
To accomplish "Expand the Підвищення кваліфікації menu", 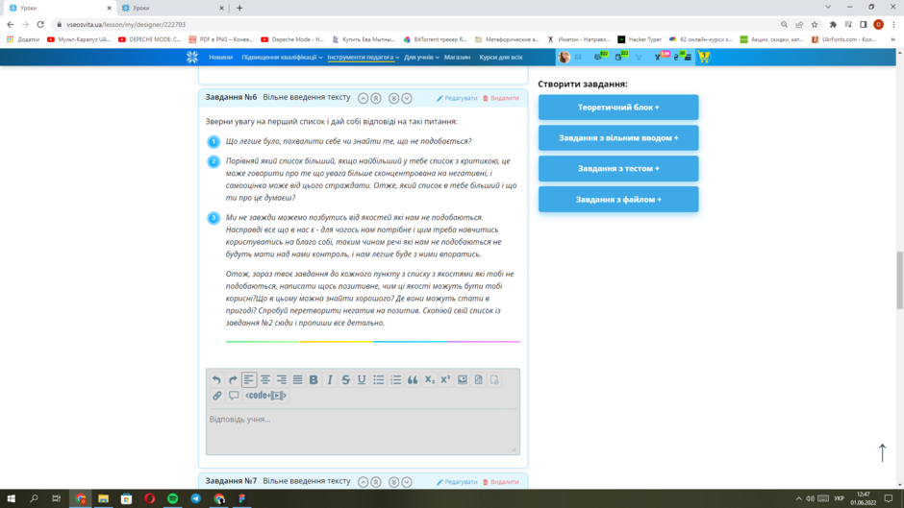I will [x=282, y=57].
